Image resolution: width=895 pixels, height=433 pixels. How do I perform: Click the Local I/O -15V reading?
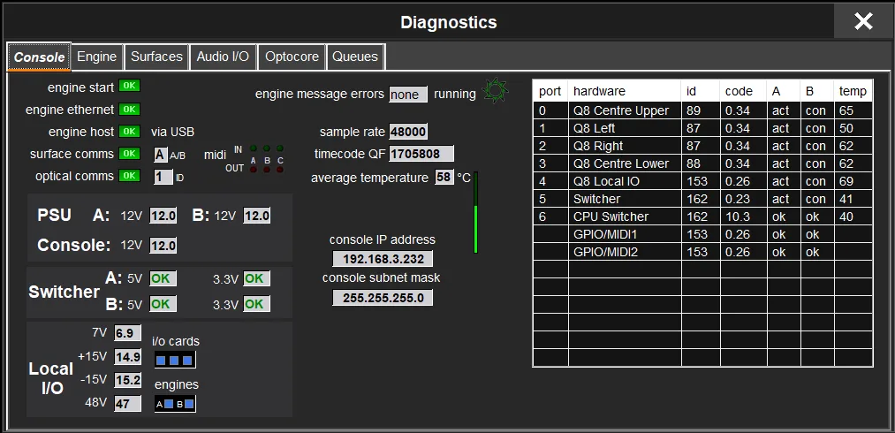pos(128,380)
